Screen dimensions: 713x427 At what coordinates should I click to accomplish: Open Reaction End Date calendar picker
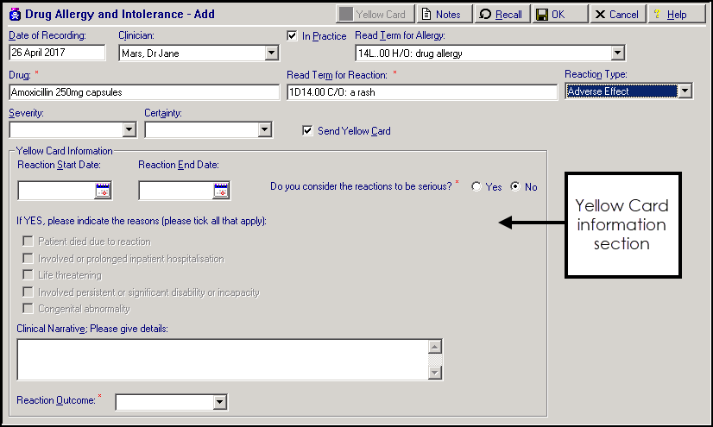(x=221, y=191)
